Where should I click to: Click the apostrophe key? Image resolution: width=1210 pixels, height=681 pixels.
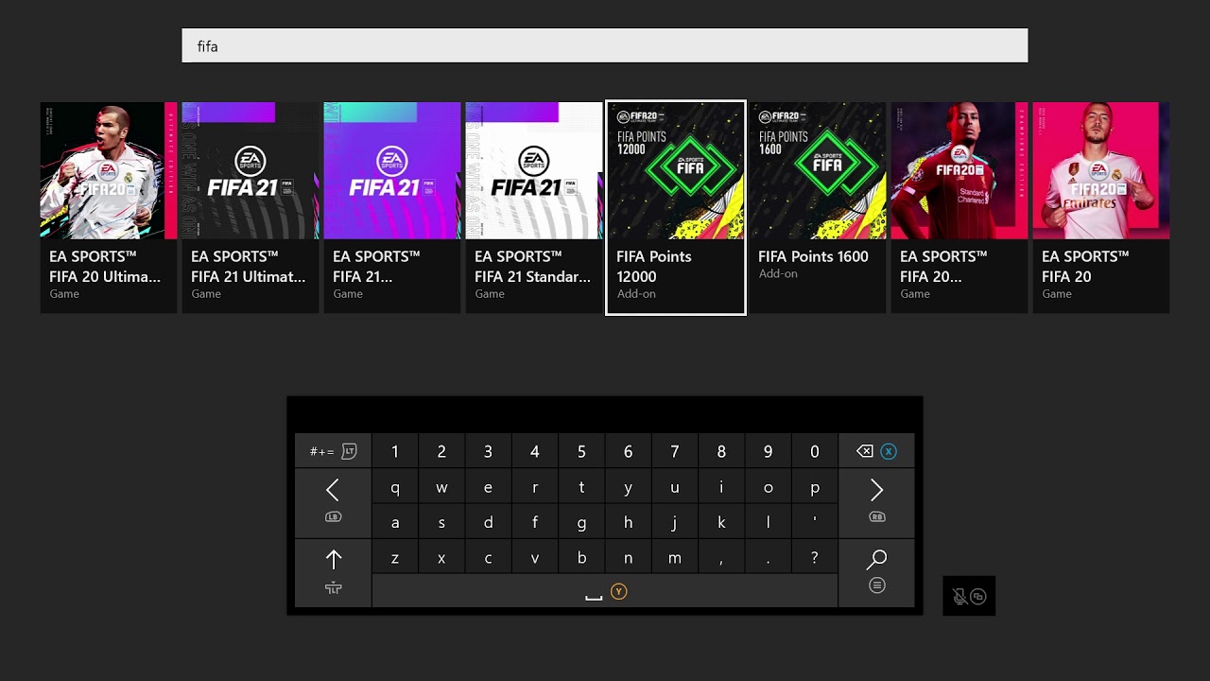815,522
